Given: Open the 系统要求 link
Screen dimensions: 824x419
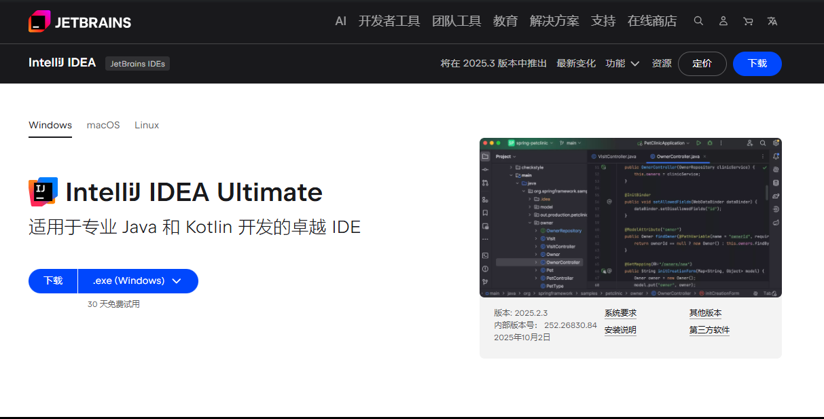Looking at the screenshot, I should tap(620, 313).
